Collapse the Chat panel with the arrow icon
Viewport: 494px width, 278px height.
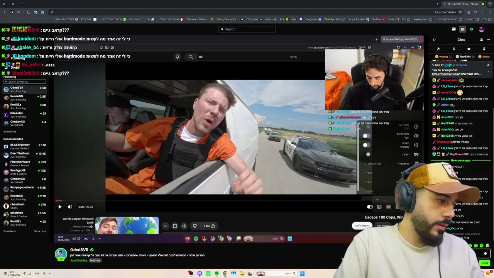coord(434,39)
